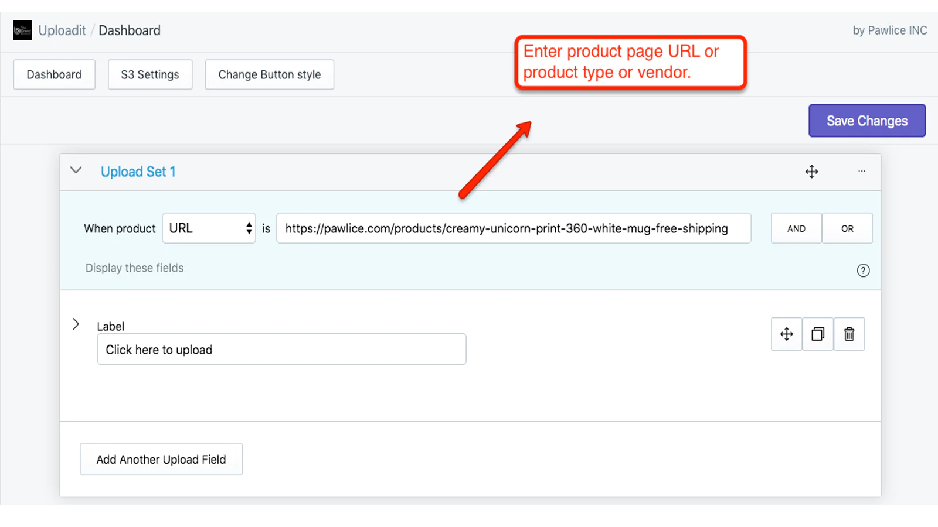Click the move icon for the Label field

pos(786,334)
